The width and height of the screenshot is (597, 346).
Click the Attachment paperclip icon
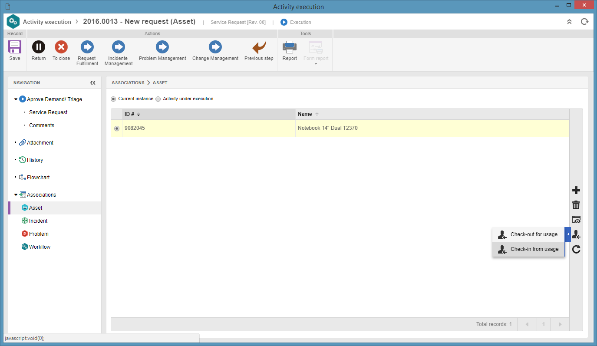[x=23, y=142]
